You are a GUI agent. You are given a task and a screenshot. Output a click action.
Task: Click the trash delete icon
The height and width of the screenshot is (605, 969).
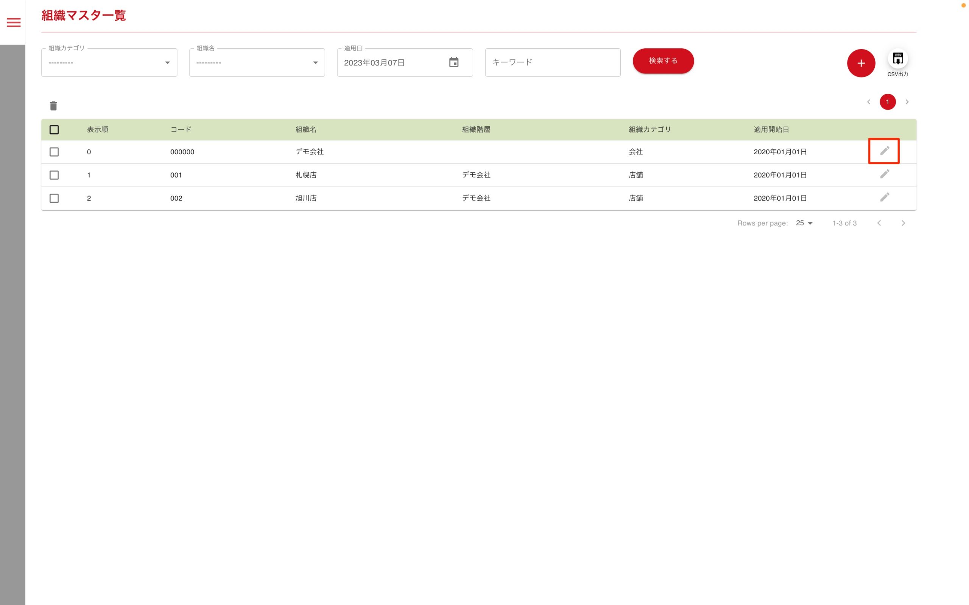click(x=53, y=105)
